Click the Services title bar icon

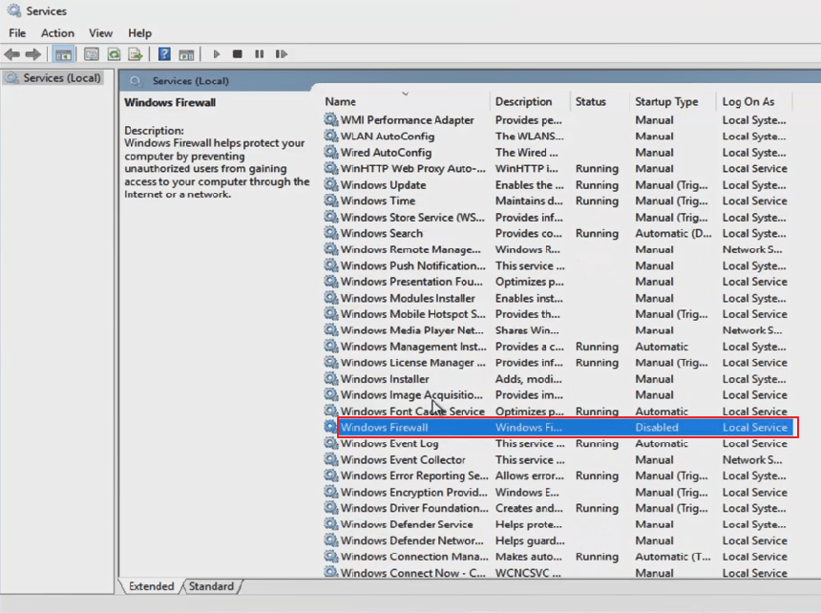click(x=14, y=11)
